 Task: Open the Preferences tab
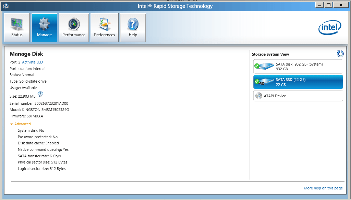coord(104,27)
